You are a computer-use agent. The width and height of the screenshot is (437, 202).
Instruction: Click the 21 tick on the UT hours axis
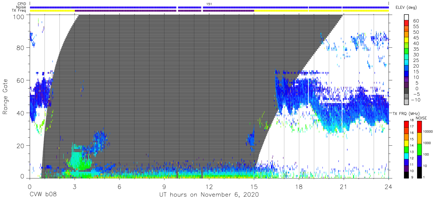tap(344, 187)
